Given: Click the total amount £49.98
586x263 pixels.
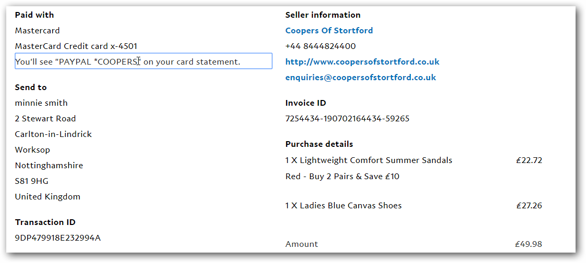Looking at the screenshot, I should [x=529, y=244].
